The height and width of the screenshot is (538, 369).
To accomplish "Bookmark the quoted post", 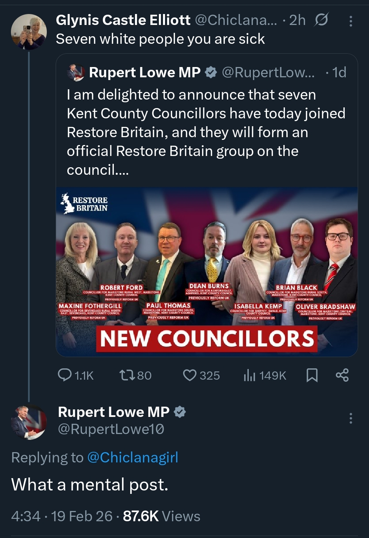I will [x=312, y=375].
